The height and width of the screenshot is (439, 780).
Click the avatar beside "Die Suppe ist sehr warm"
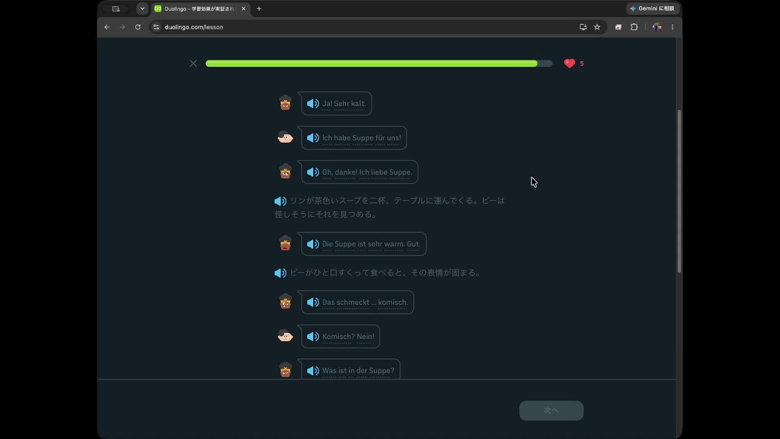285,243
